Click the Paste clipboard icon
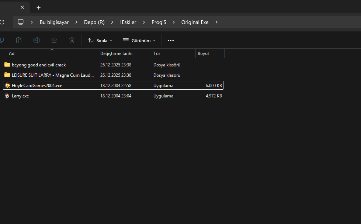361x224 pixels. 19,40
